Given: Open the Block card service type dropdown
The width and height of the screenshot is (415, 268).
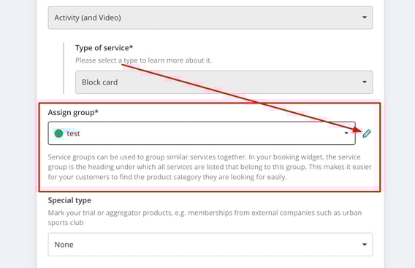Looking at the screenshot, I should pyautogui.click(x=224, y=82).
